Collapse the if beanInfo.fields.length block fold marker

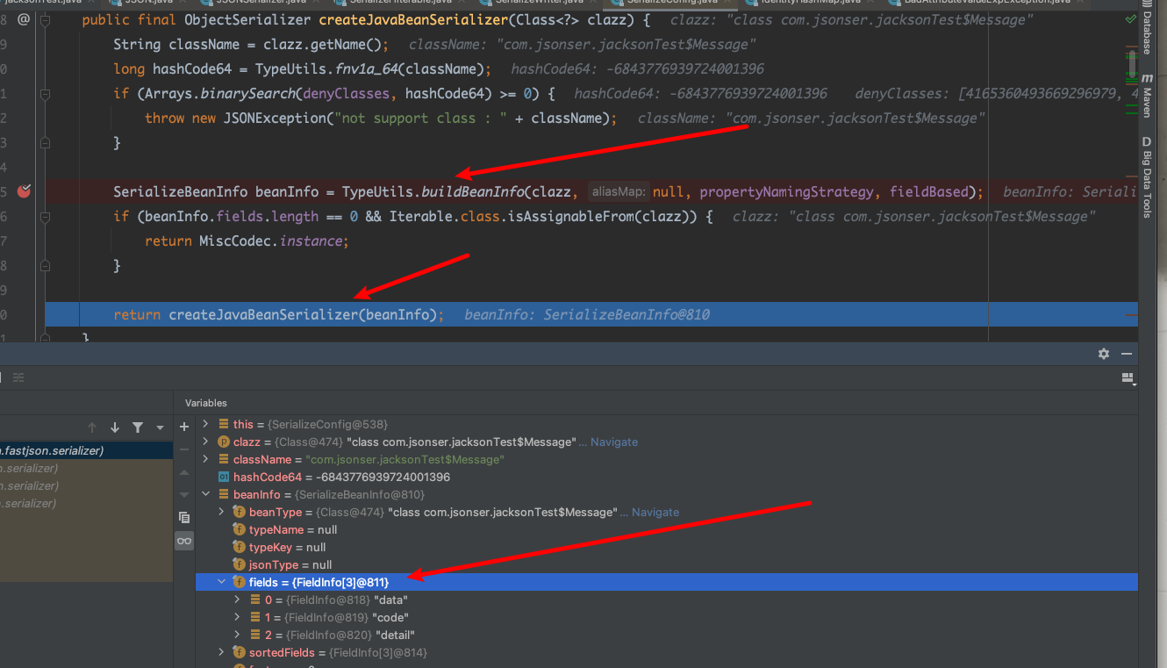(46, 216)
